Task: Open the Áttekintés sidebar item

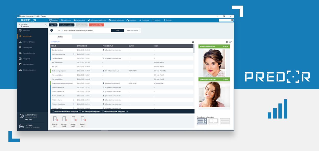Action: pyautogui.click(x=32, y=30)
